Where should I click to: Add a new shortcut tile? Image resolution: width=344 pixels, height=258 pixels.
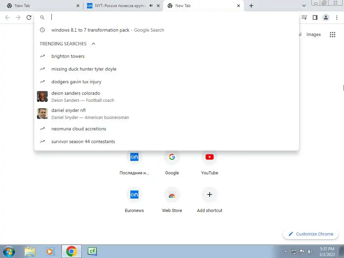click(x=210, y=200)
